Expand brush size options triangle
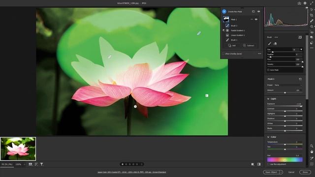This screenshot has height=177, width=315. 301,49
